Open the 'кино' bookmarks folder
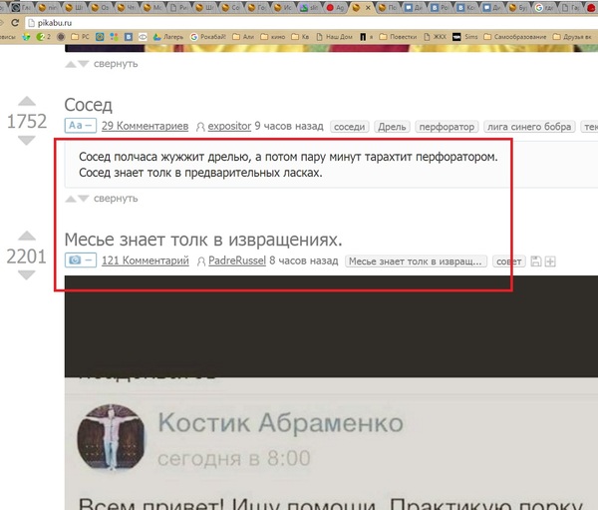Viewport: 598px width, 510px height. tap(273, 37)
